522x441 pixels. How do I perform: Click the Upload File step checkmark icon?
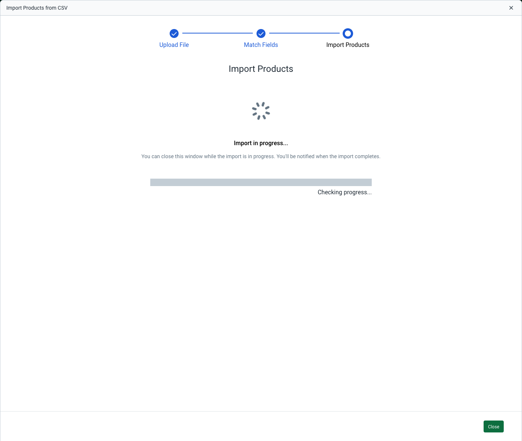[174, 33]
